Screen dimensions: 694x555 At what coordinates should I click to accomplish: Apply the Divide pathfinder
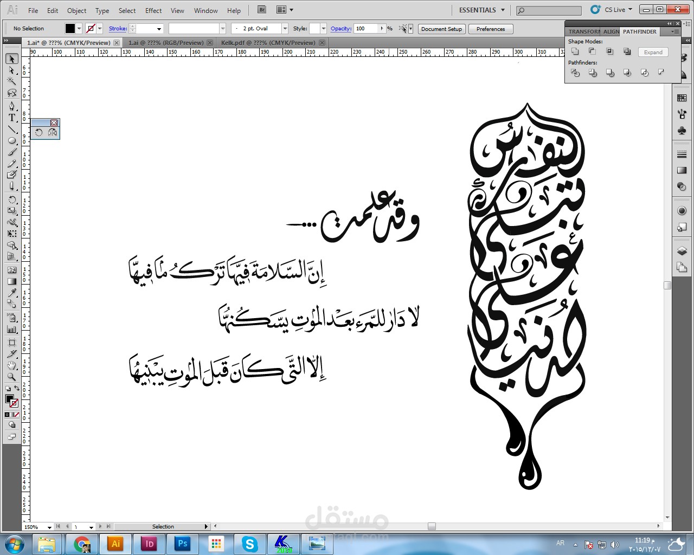[x=575, y=73]
